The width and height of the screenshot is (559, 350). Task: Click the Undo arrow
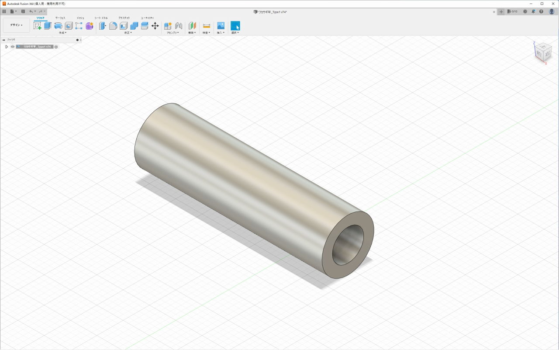(31, 11)
